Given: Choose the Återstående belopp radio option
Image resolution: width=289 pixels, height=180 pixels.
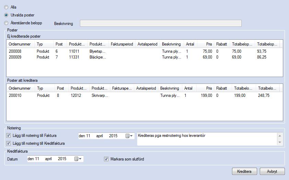Looking at the screenshot, I should pyautogui.click(x=6, y=23).
